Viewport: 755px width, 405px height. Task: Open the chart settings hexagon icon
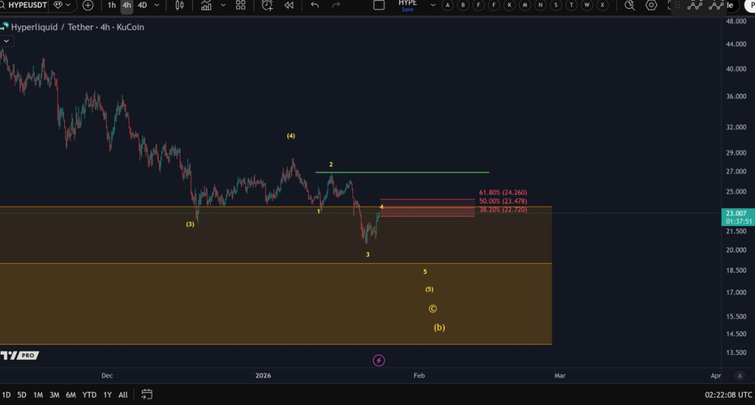coord(651,5)
